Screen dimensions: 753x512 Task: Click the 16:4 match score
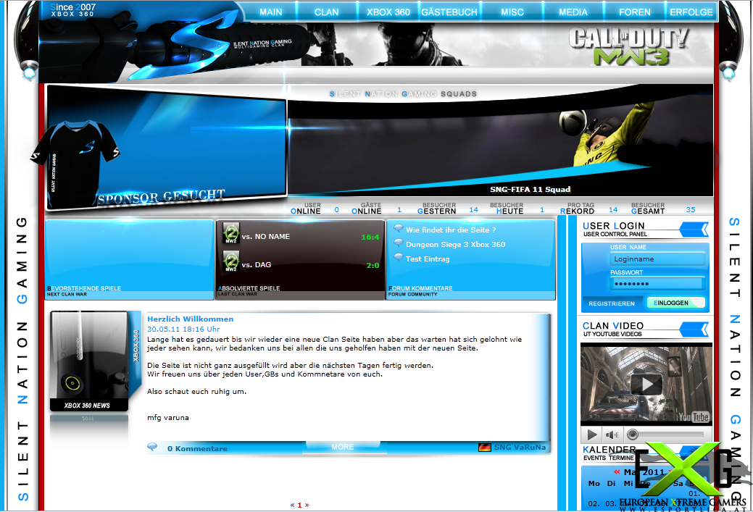(x=370, y=237)
